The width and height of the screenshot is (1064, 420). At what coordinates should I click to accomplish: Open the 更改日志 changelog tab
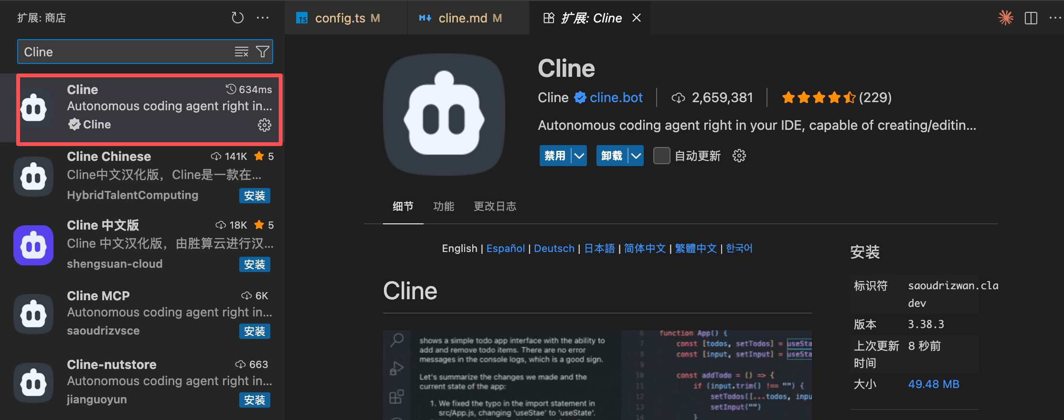coord(495,206)
